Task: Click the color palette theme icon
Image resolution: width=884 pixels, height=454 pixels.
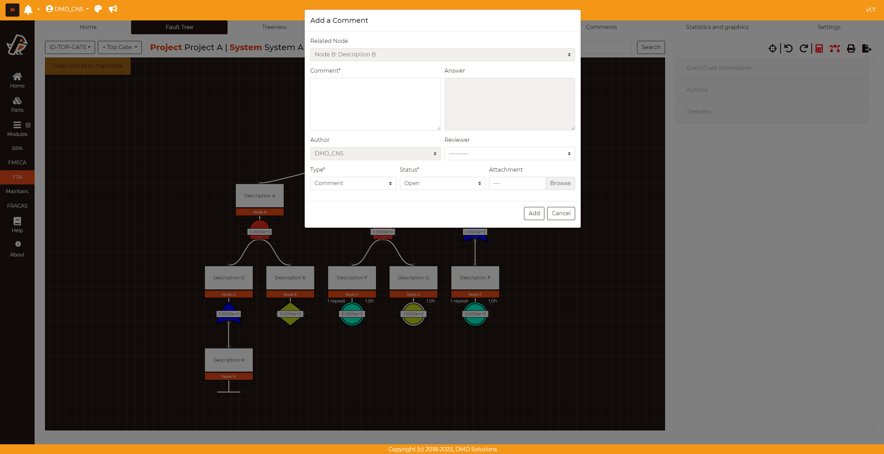Action: click(98, 9)
